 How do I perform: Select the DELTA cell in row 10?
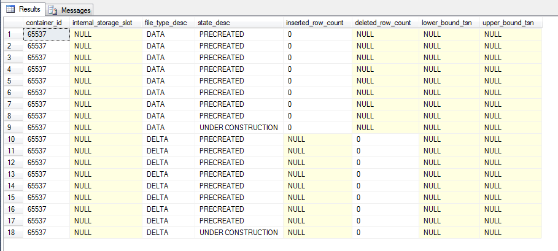(157, 139)
